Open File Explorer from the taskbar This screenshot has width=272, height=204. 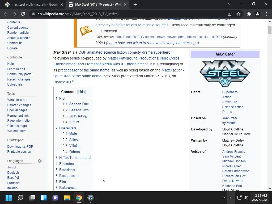67,198
